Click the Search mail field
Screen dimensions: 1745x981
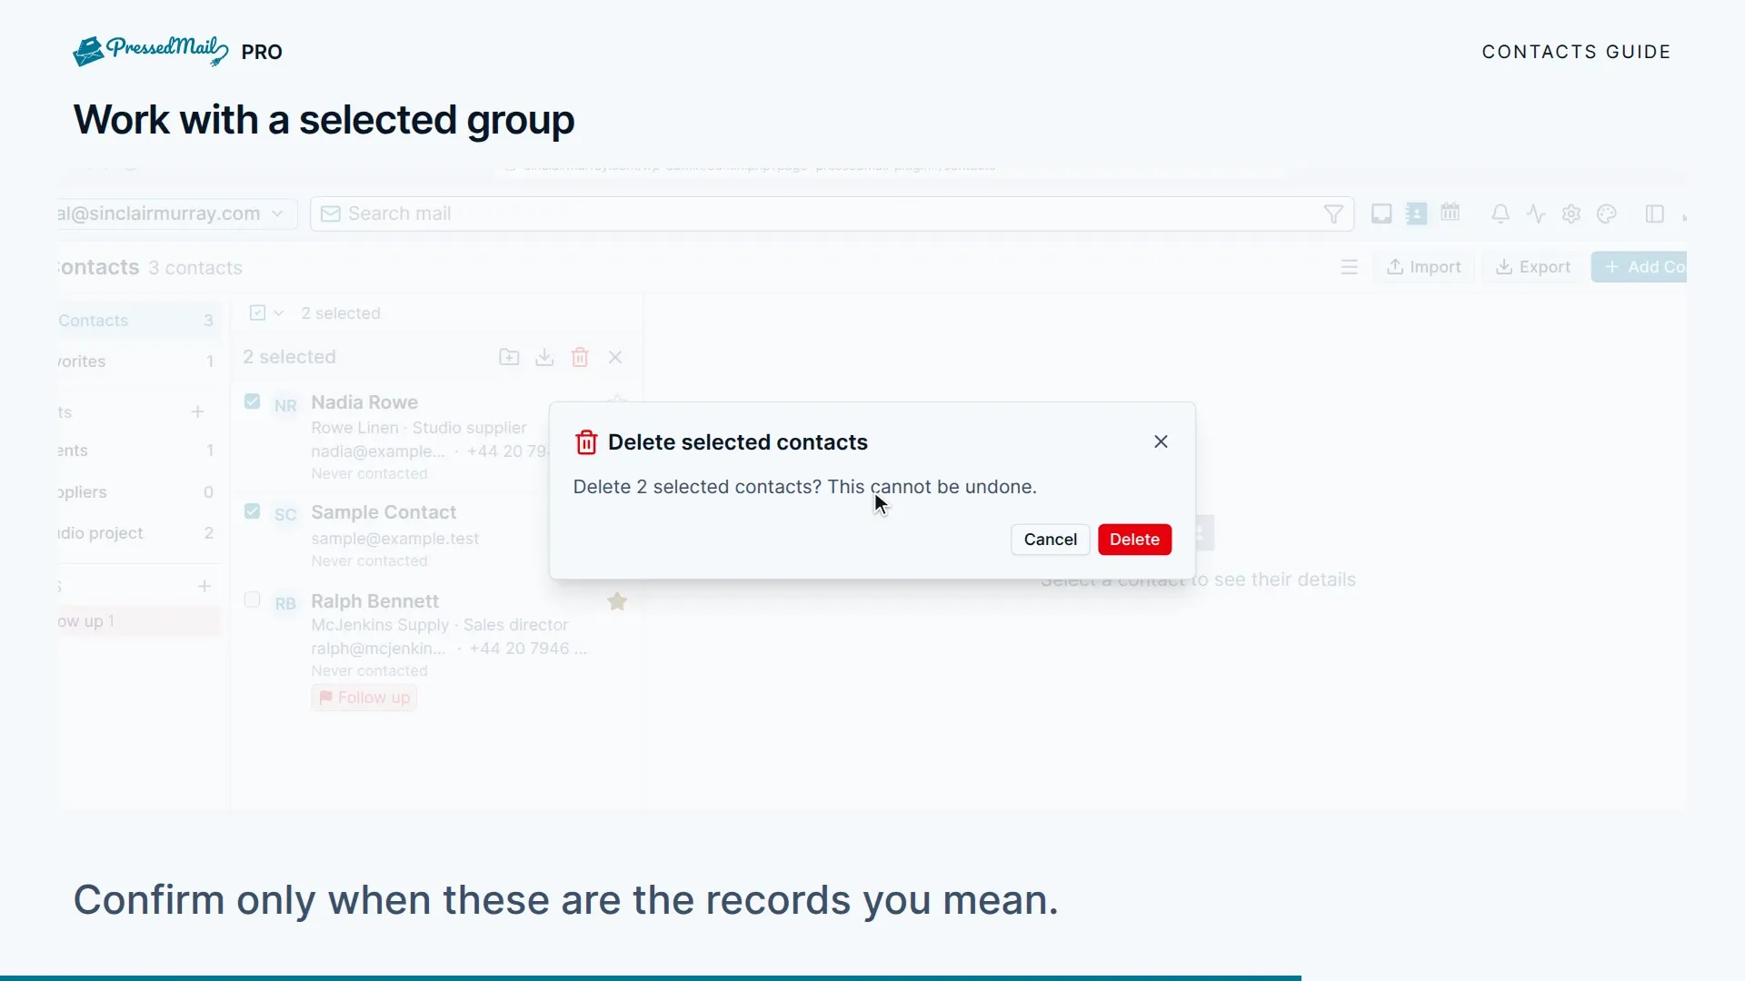pos(832,213)
